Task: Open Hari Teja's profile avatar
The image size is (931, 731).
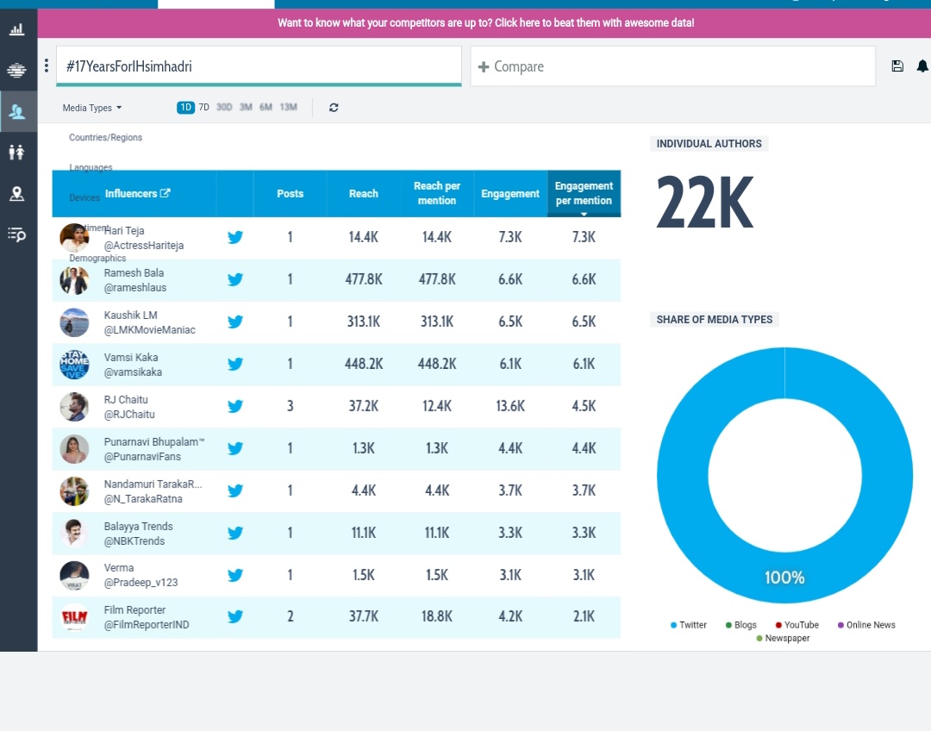Action: (x=74, y=238)
